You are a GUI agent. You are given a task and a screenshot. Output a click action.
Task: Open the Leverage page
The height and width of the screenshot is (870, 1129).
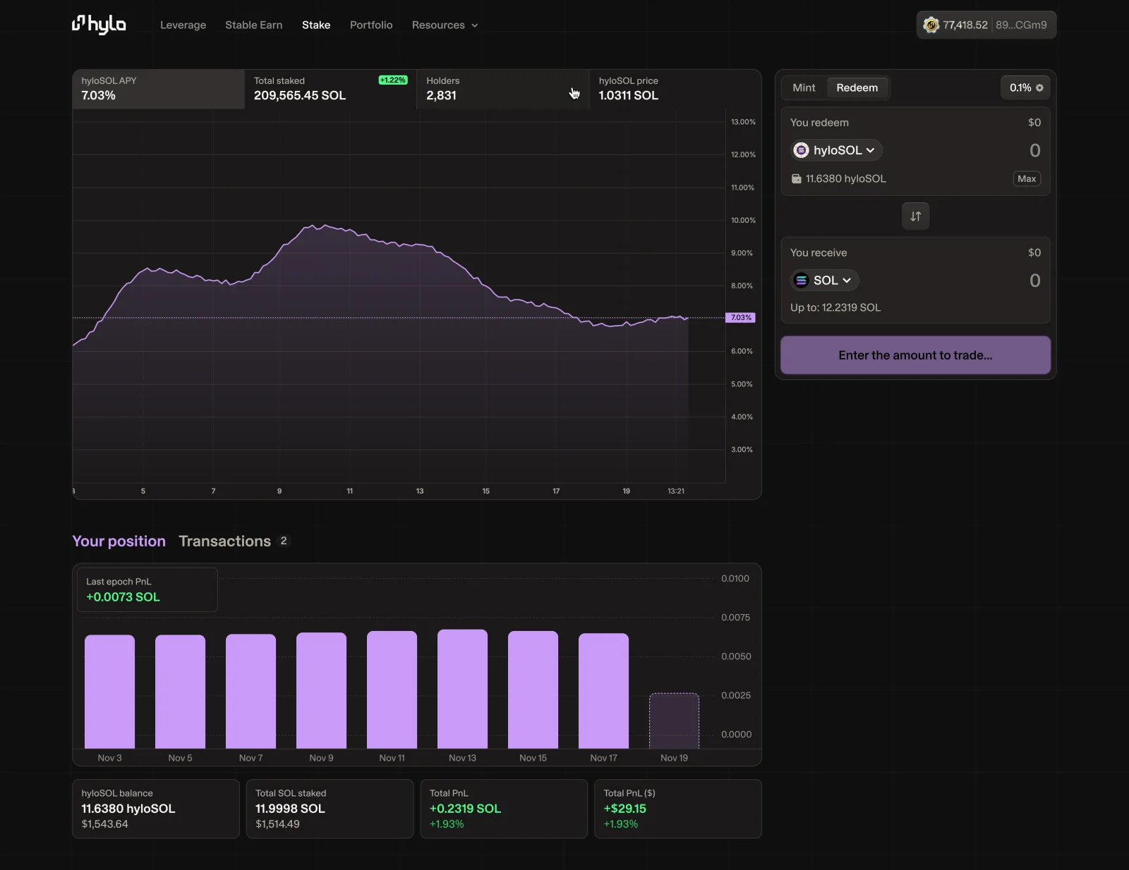pos(183,25)
